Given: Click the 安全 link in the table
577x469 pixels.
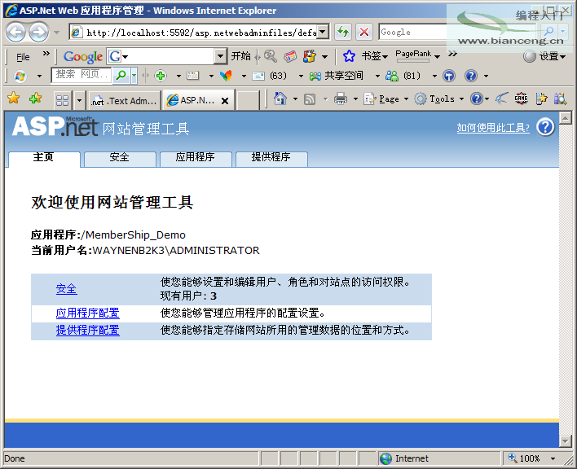Looking at the screenshot, I should tap(67, 289).
